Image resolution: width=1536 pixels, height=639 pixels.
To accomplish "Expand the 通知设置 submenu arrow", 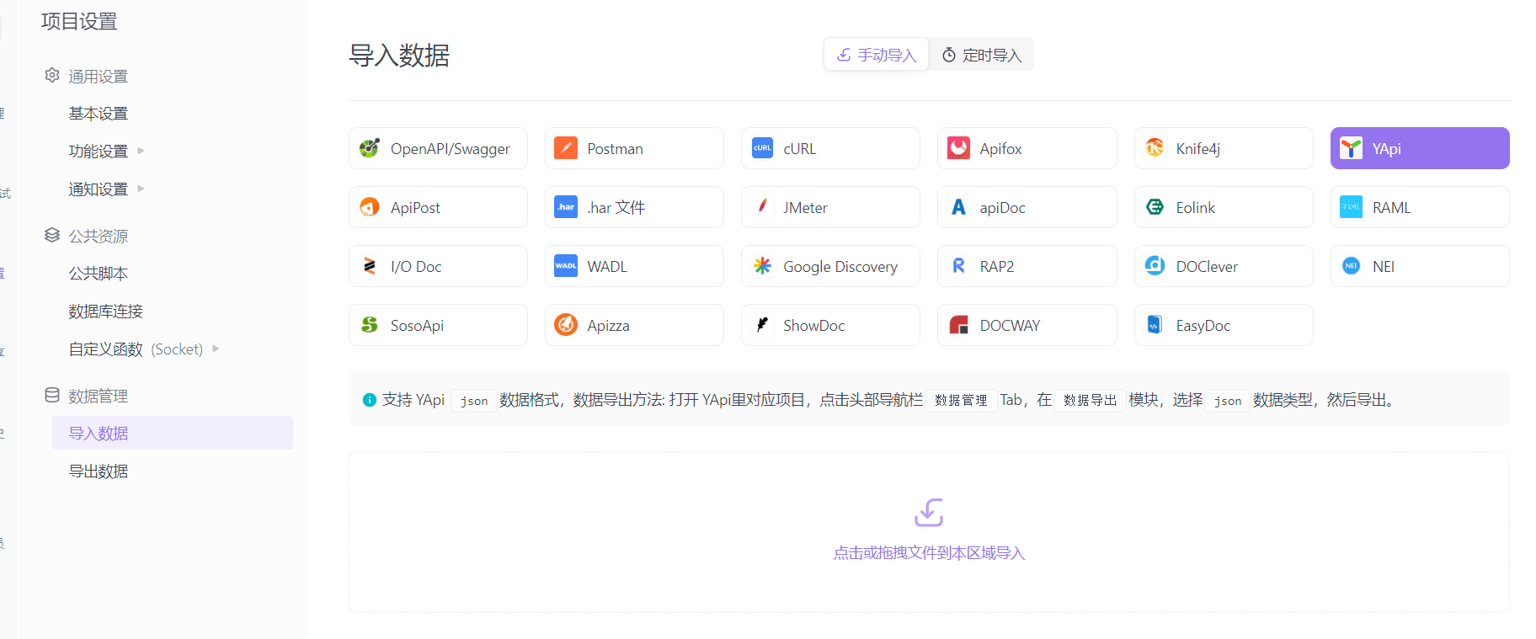I will [141, 189].
